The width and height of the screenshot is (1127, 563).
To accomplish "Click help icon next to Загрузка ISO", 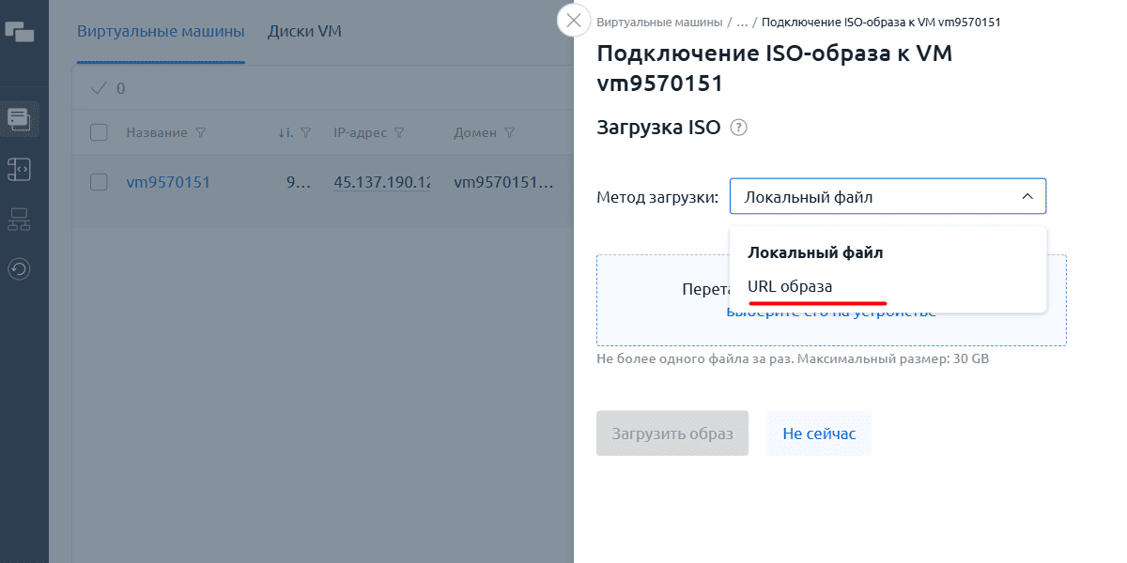I will pos(738,128).
